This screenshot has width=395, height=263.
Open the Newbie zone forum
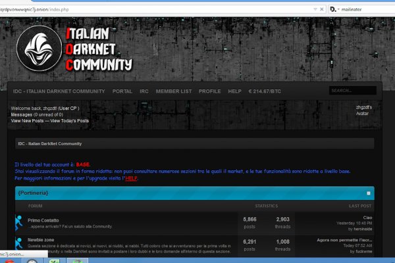coord(42,241)
